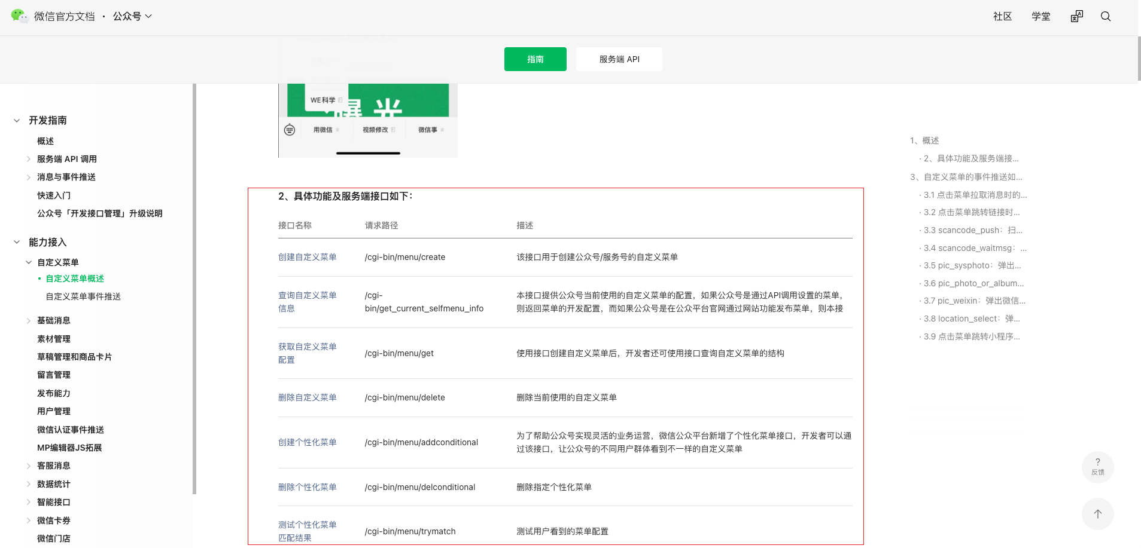Click the back-to-top arrow button
The height and width of the screenshot is (548, 1141).
coord(1097,514)
